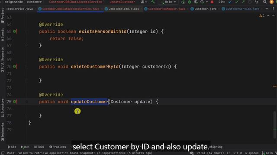Click the editor vertical scrollbar thumb
This screenshot has width=277, height=155.
(x=275, y=125)
